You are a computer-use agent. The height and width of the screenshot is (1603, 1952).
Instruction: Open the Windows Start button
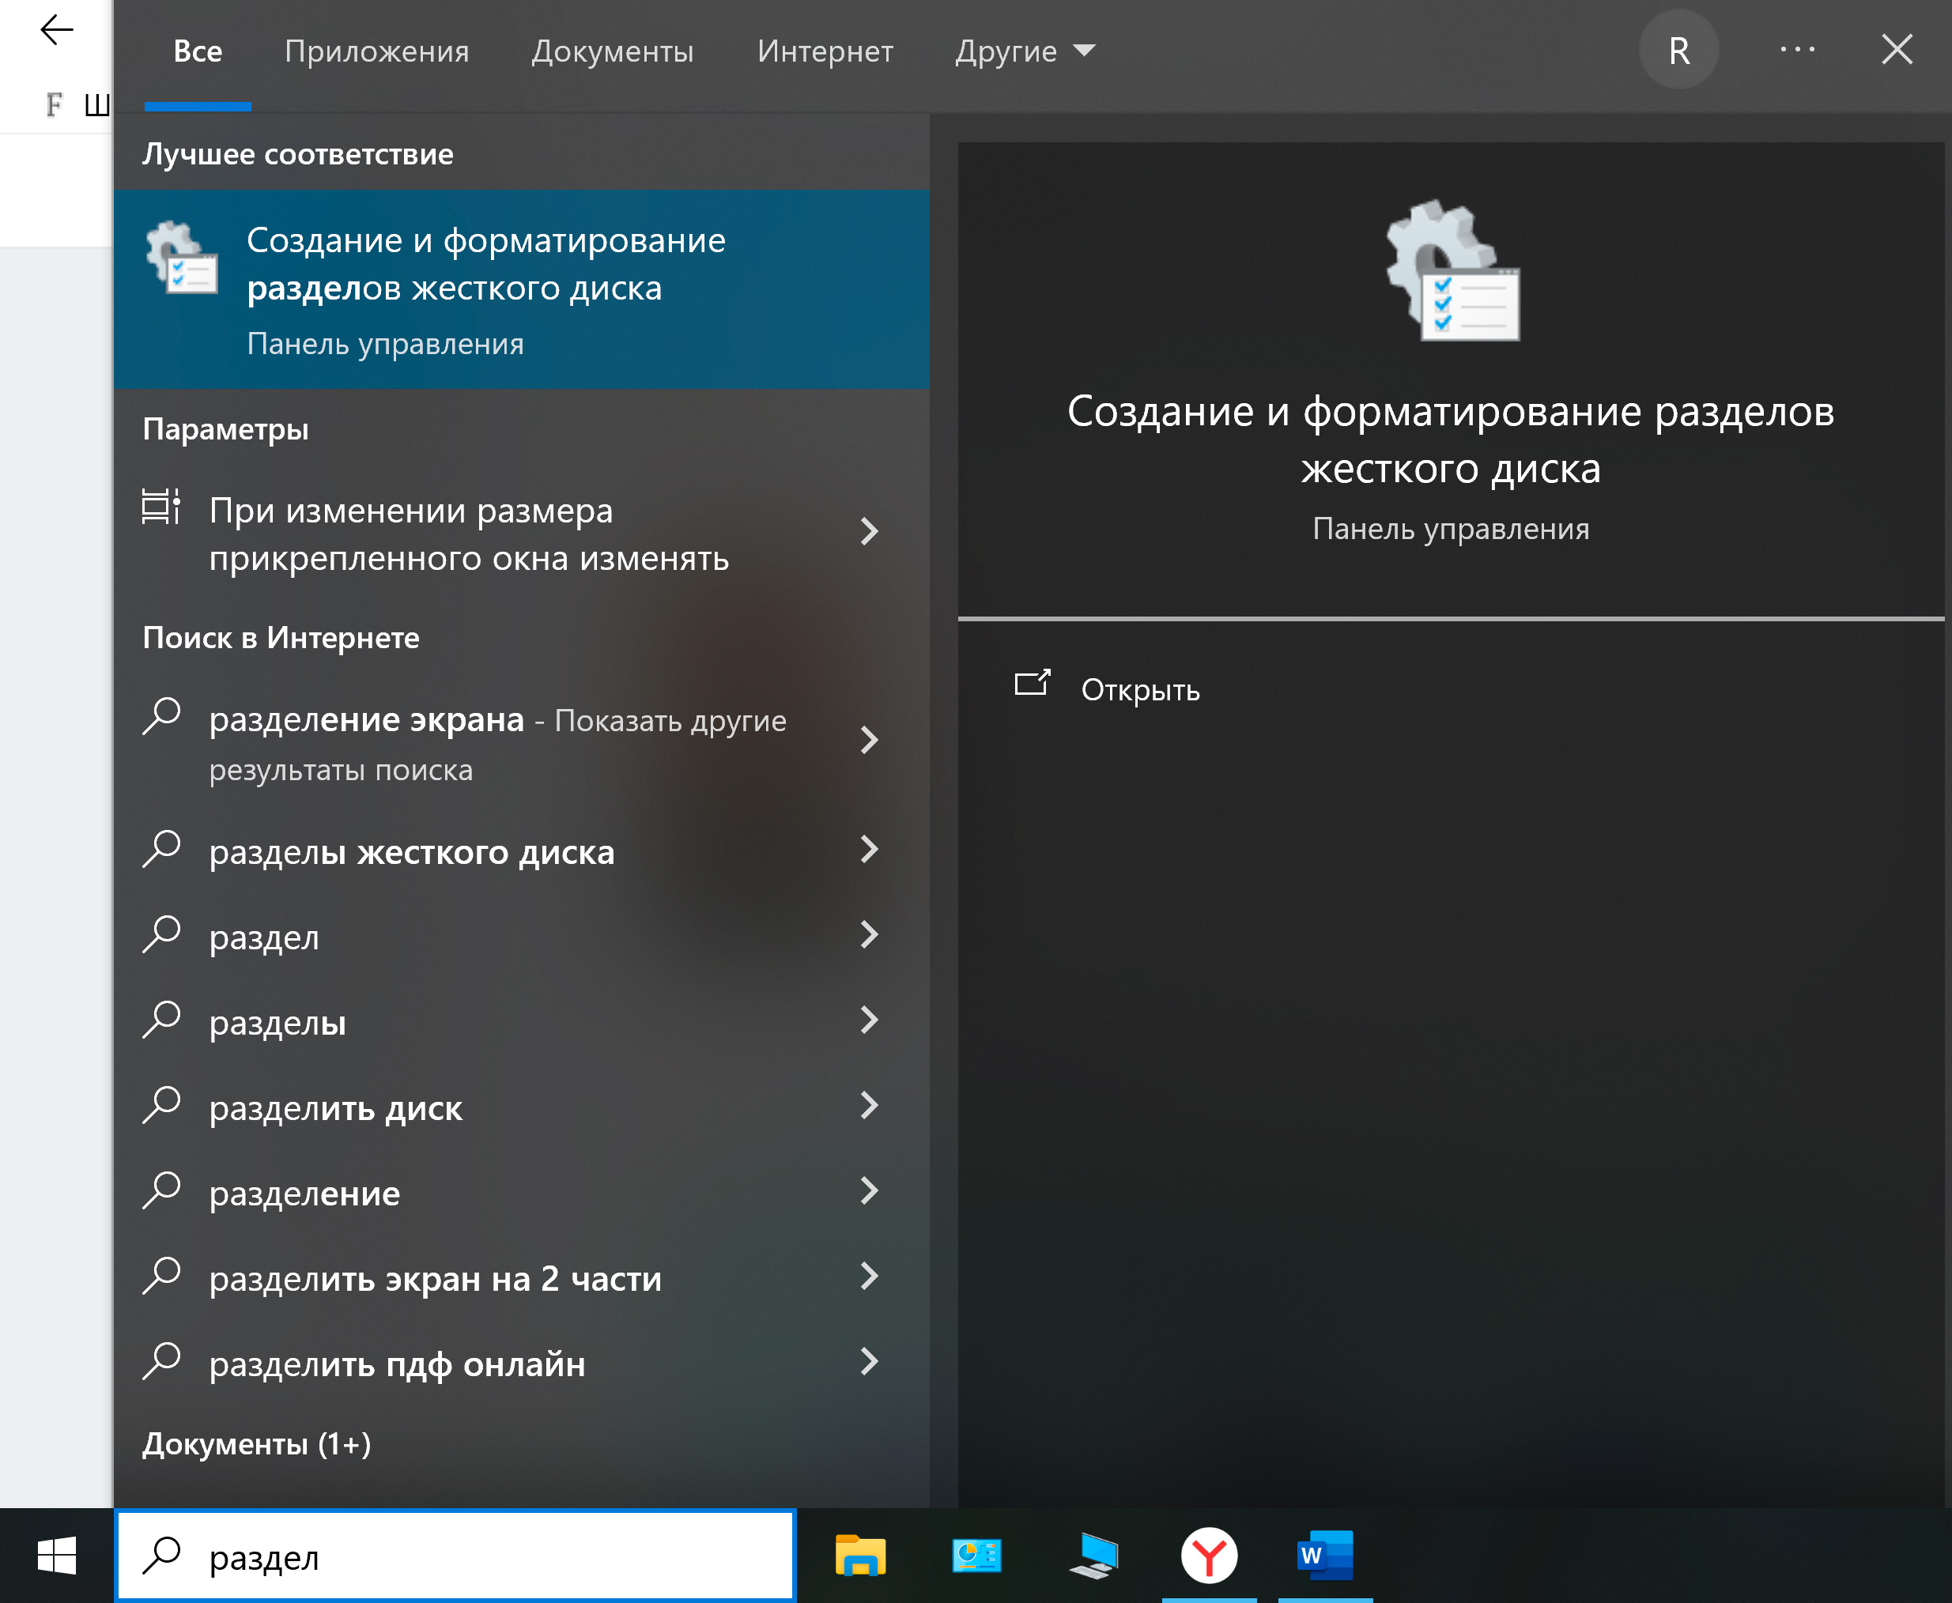(56, 1556)
